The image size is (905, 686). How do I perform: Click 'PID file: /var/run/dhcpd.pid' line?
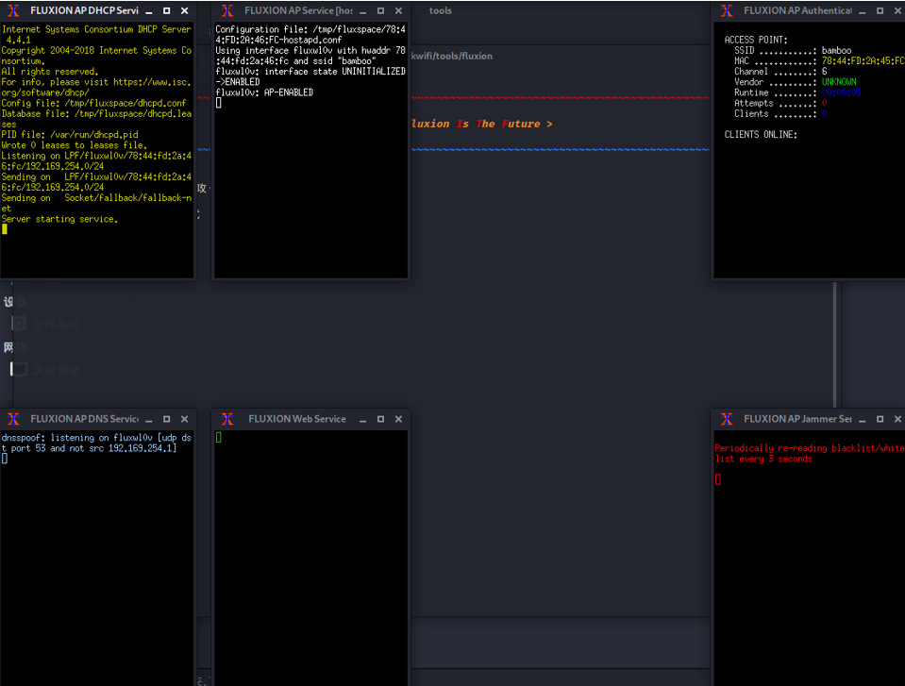pyautogui.click(x=70, y=134)
